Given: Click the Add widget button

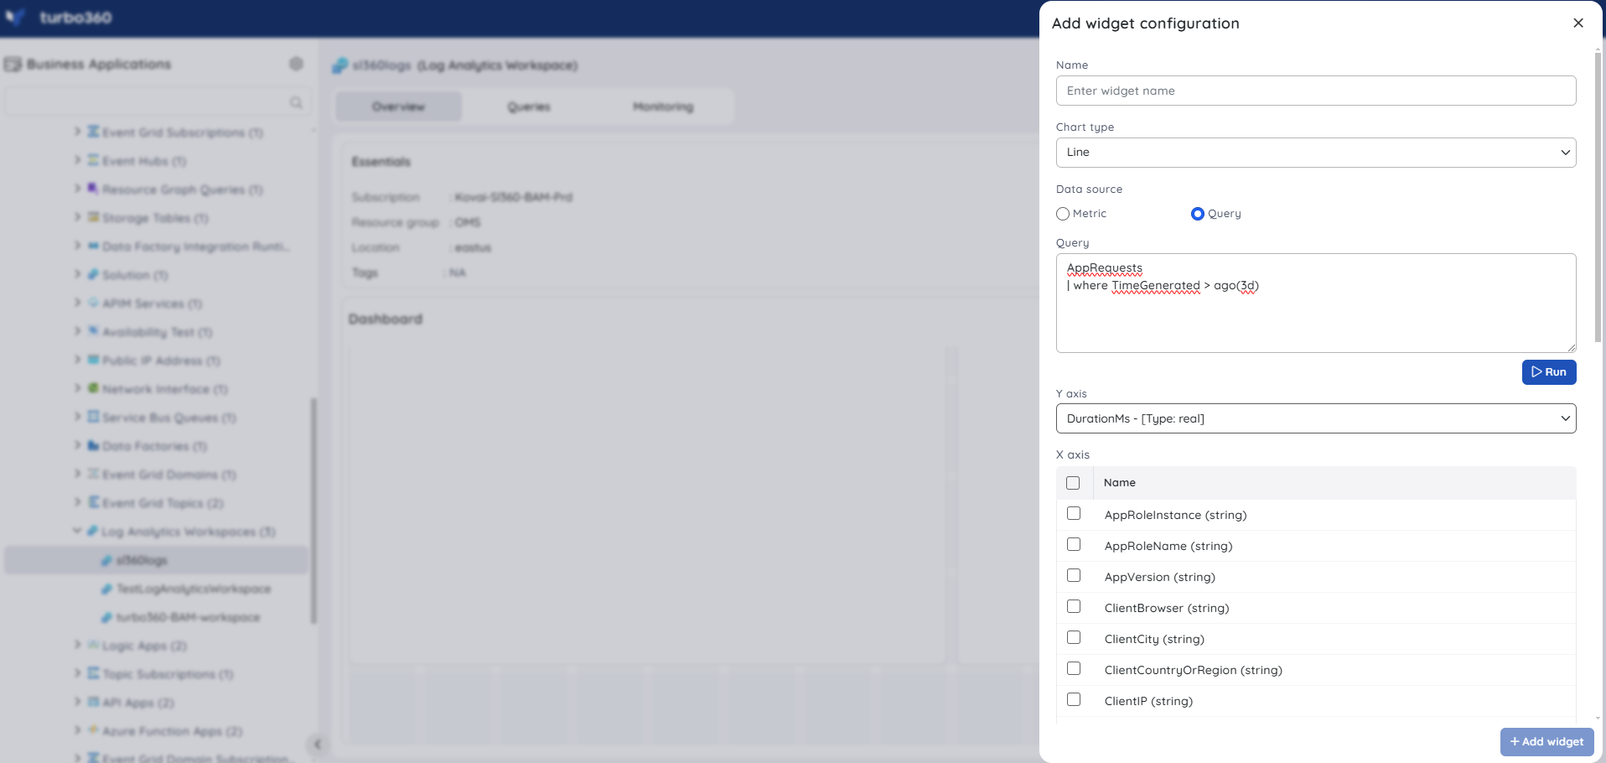Looking at the screenshot, I should click(1546, 742).
